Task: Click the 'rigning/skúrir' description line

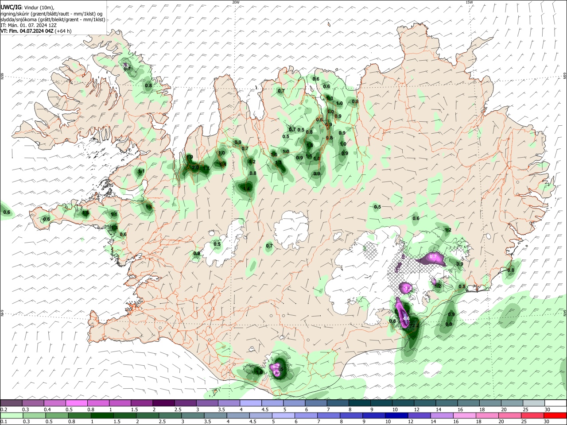Action: pyautogui.click(x=51, y=14)
